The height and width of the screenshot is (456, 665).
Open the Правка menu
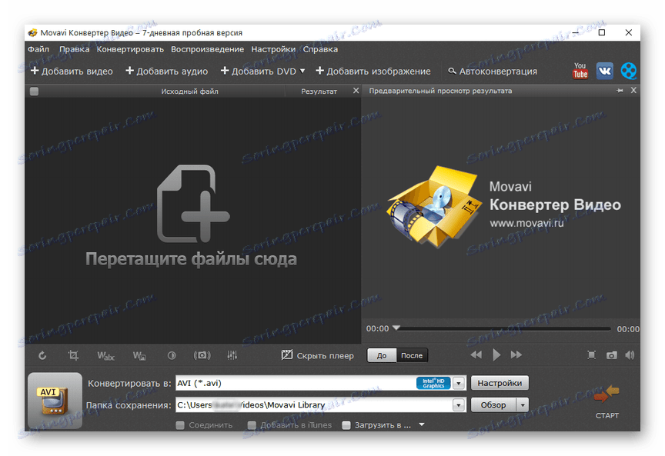click(x=74, y=49)
